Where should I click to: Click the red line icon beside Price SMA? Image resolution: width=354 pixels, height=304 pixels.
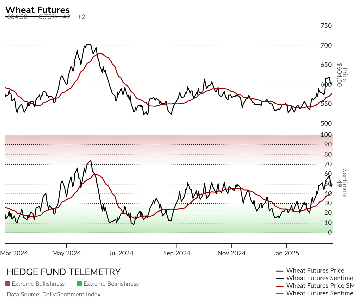point(279,286)
